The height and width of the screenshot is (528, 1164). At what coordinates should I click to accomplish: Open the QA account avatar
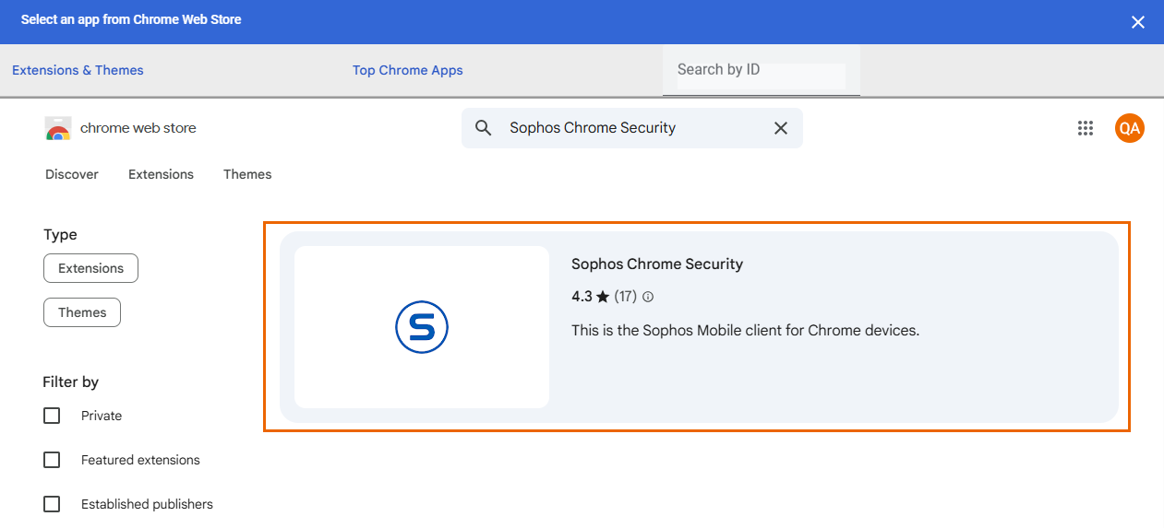click(1129, 128)
